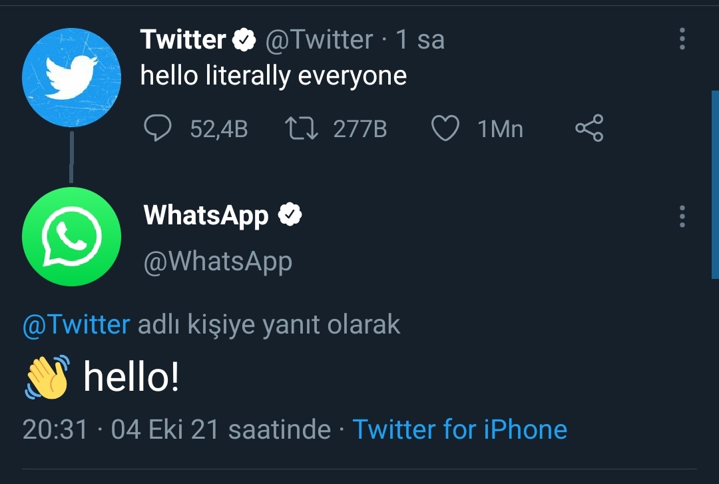Viewport: 719px width, 484px height.
Task: Open the WhatsApp display name
Action: [x=206, y=215]
